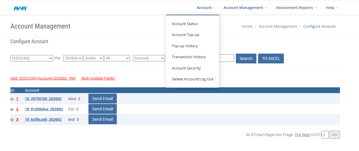Export the list with TO EXCEL
Screen dimensions: 359x151
(x=271, y=58)
